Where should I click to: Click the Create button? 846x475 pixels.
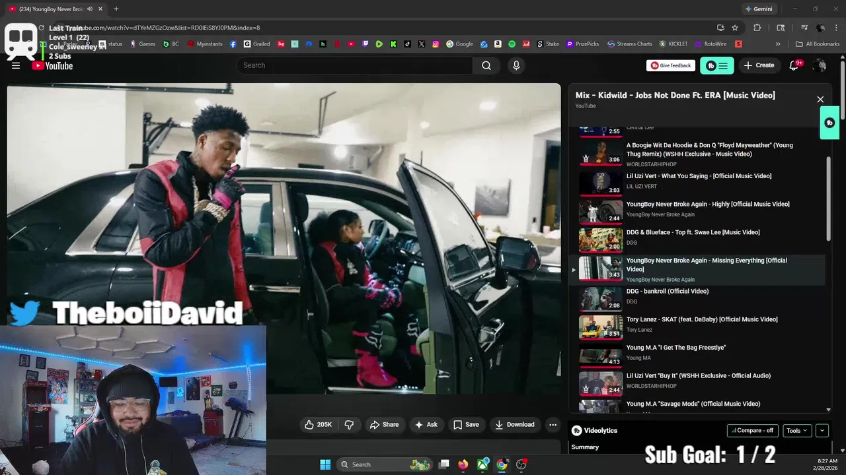759,65
